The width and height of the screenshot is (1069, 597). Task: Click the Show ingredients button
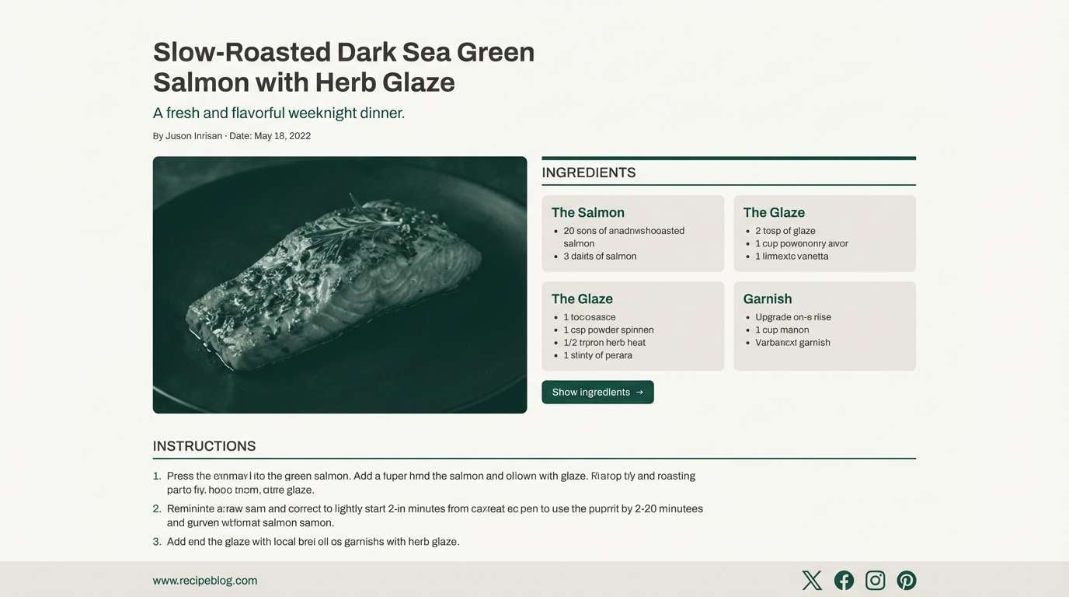tap(597, 390)
